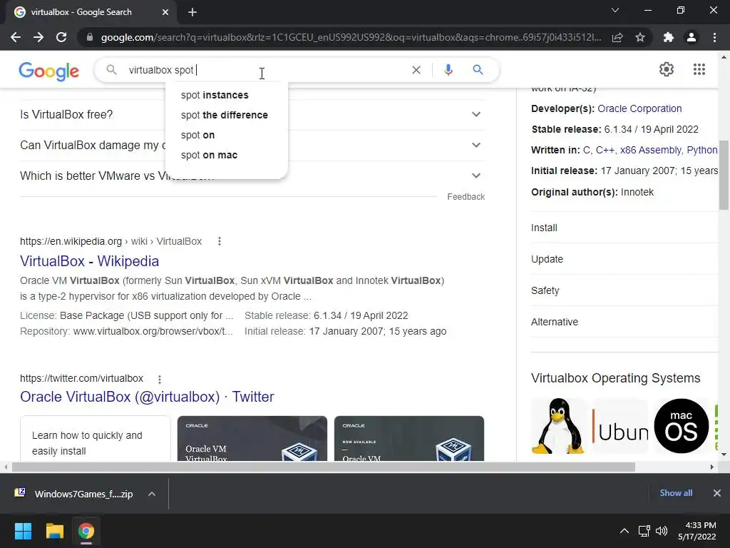Open options dots beside the Wikipedia URL
730x548 pixels.
(220, 241)
